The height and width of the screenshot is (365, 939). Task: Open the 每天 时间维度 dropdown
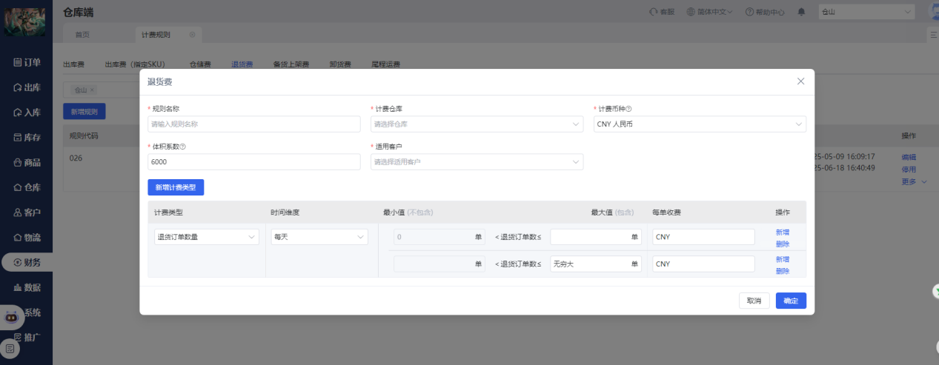pos(319,237)
